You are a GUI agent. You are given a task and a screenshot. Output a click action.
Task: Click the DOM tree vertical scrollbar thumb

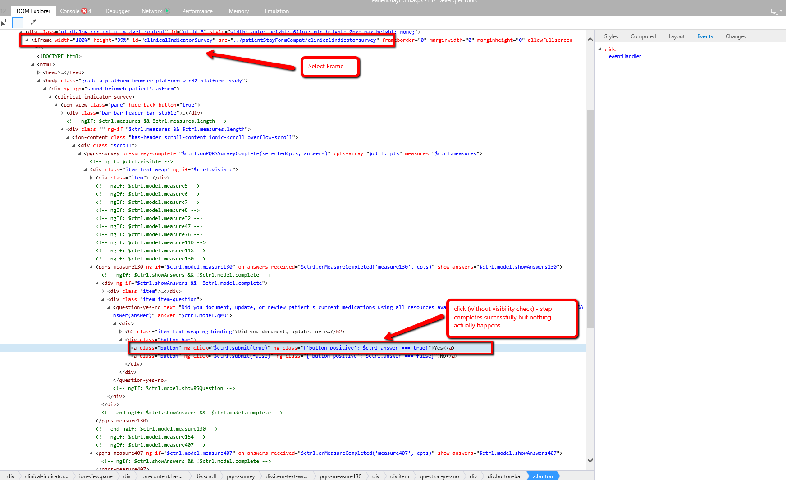point(590,219)
